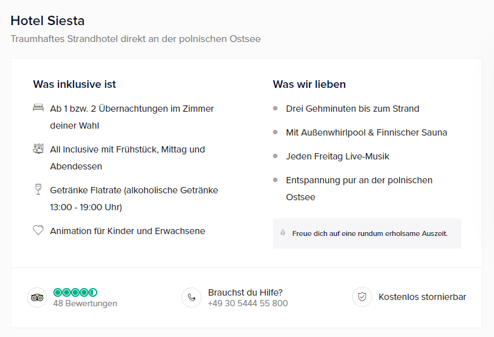Select Drei Gehminuten bis zum Strand item
This screenshot has width=494, height=337.
(353, 109)
